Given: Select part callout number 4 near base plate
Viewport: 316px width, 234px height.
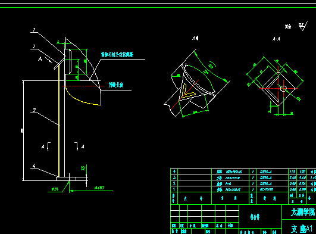Looking at the screenshot, I should tap(34, 166).
